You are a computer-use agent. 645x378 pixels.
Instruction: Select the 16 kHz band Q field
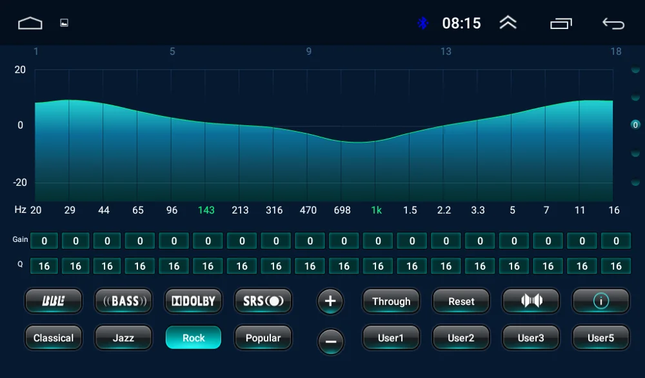click(x=616, y=266)
